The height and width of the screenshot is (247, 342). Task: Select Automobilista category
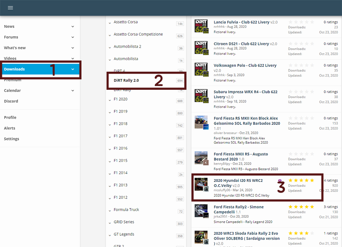pyautogui.click(x=126, y=59)
